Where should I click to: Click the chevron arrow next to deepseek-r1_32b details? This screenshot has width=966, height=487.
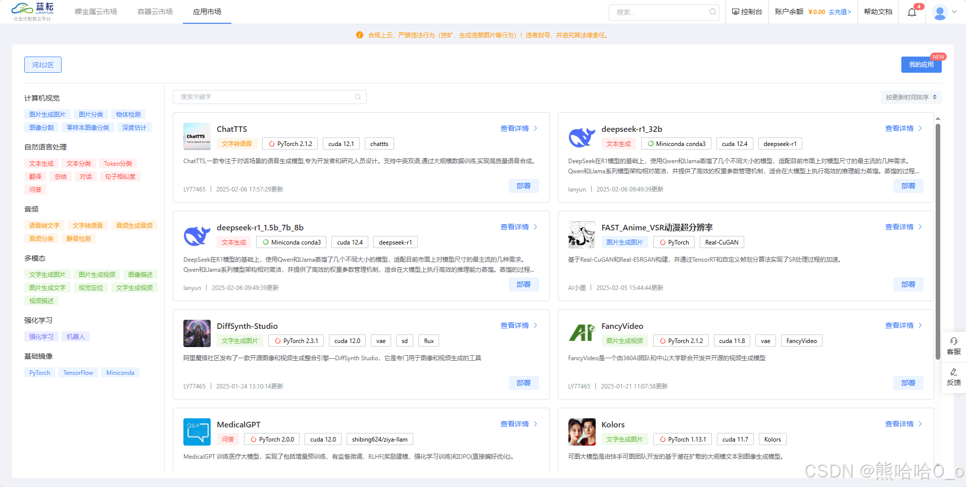(x=920, y=128)
